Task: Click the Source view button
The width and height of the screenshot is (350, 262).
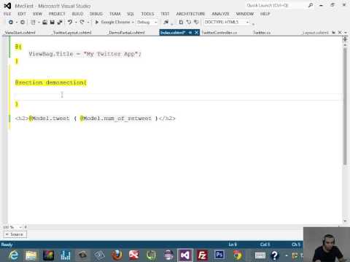Action: pos(15,234)
